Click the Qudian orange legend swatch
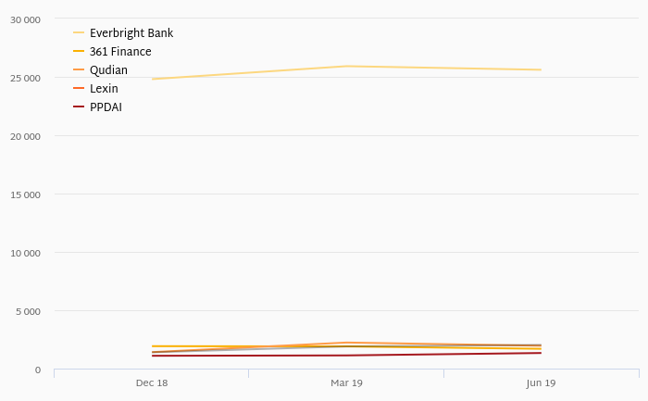Image resolution: width=648 pixels, height=401 pixels. point(79,69)
